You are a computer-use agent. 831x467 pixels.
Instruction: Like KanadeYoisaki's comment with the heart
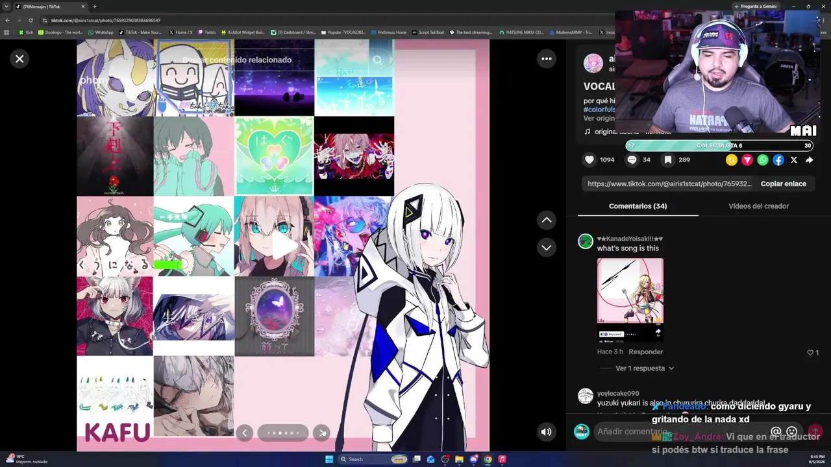[x=810, y=353]
